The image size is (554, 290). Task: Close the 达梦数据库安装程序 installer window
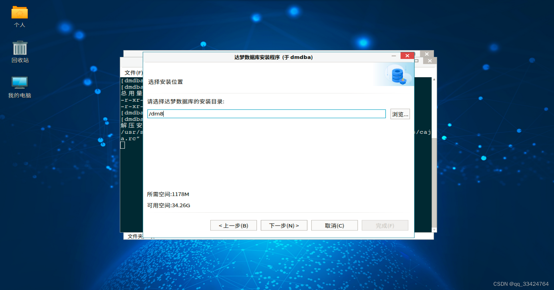click(407, 56)
